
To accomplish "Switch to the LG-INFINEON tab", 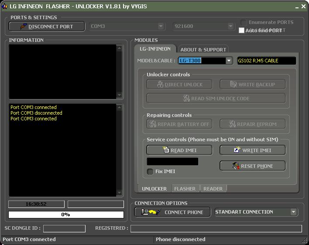I will (x=155, y=49).
